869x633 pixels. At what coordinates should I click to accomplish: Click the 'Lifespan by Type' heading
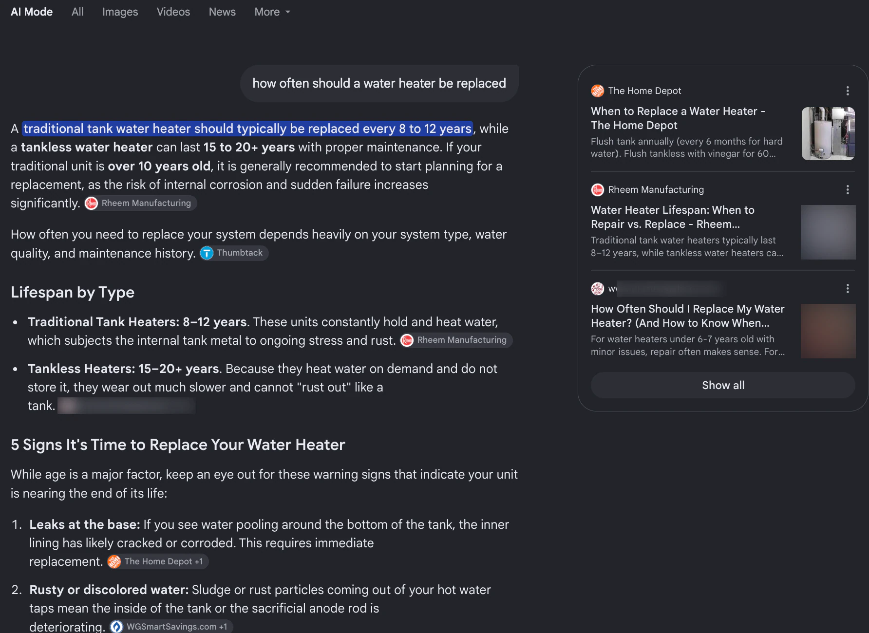73,292
